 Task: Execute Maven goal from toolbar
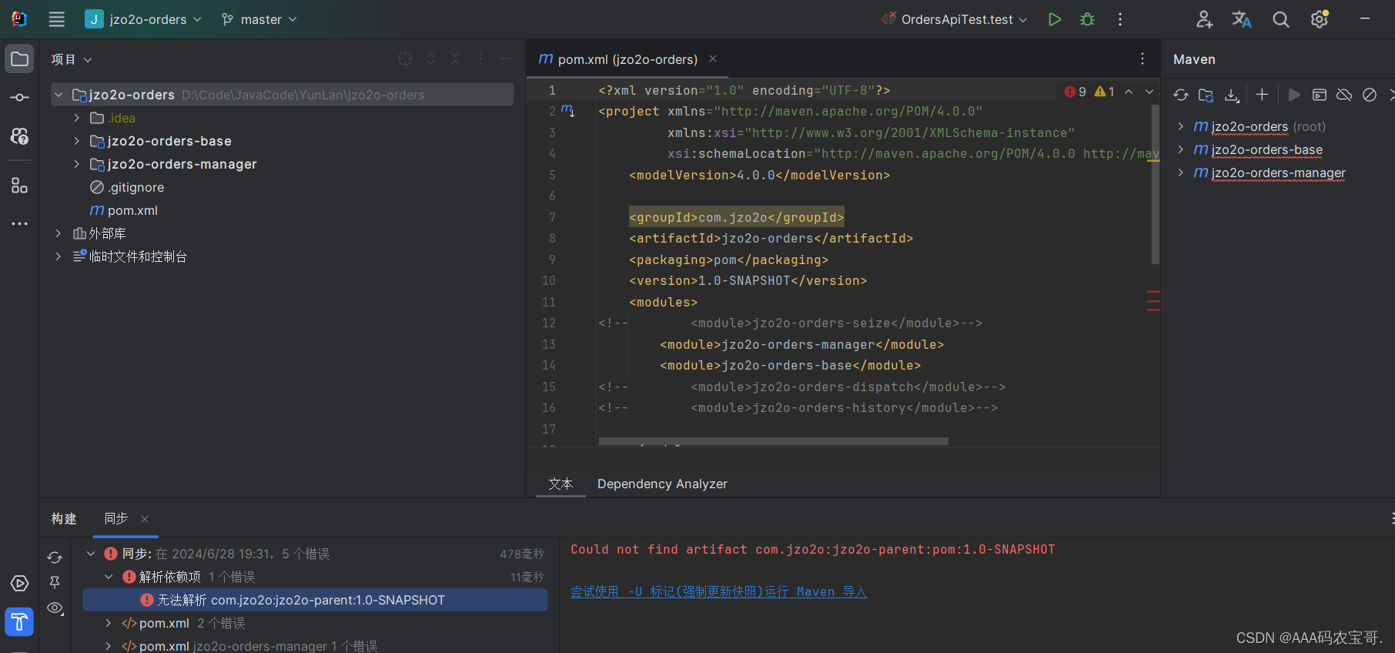(x=1320, y=95)
